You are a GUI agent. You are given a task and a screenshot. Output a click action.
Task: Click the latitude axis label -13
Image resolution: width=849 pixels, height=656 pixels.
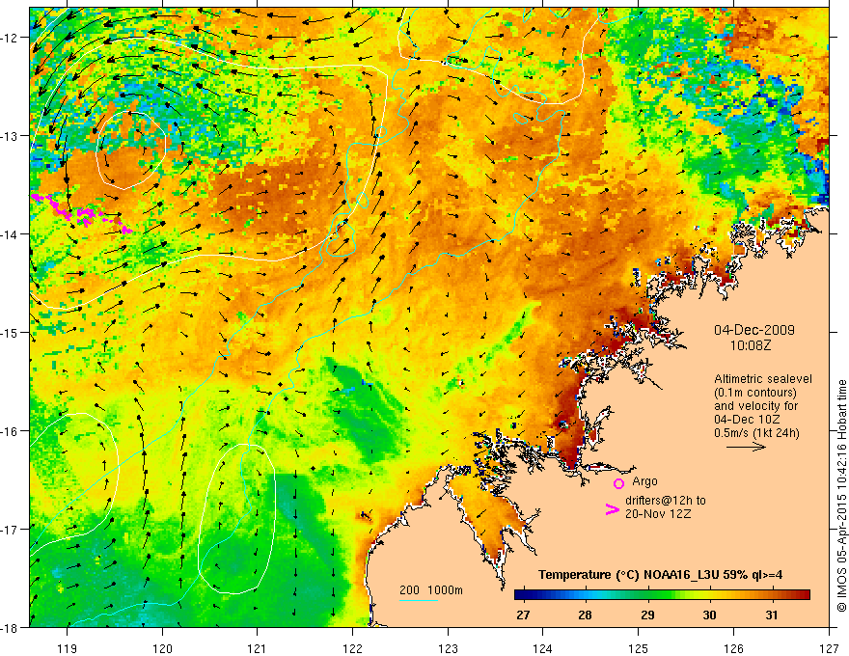point(11,136)
